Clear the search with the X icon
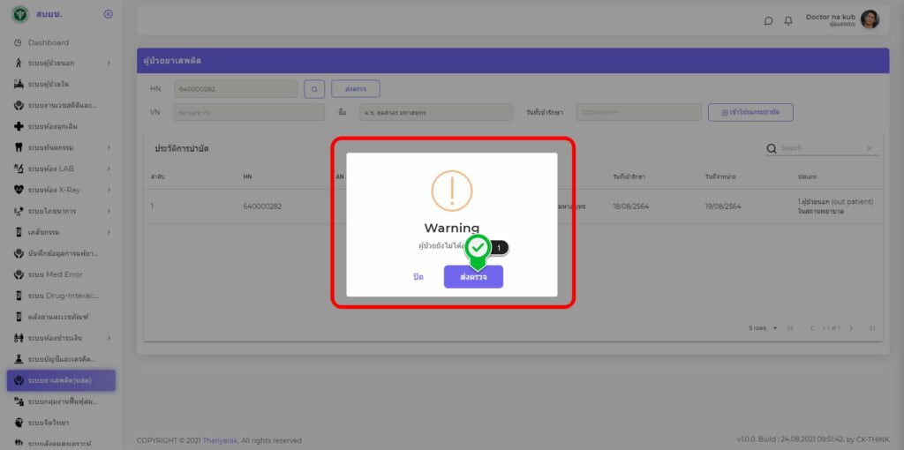 point(869,149)
